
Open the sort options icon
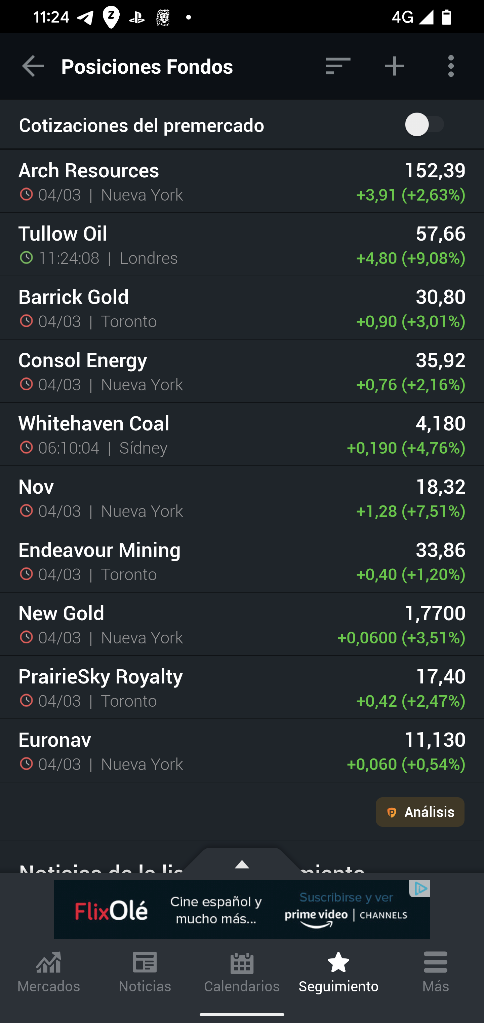[337, 66]
